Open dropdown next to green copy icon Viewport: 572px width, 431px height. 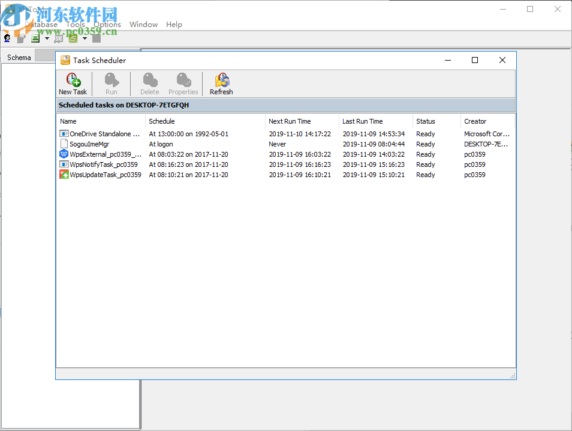(85, 37)
